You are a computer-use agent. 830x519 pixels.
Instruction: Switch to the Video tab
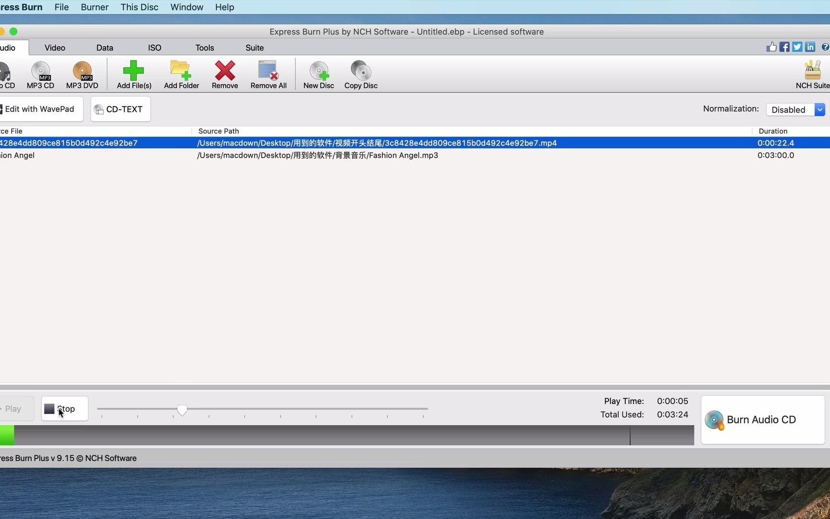(55, 48)
